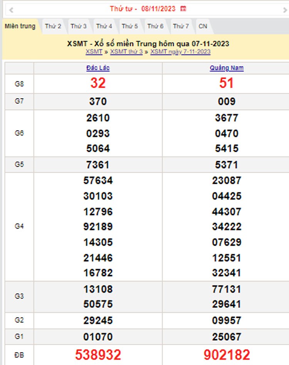
Task: Switch to the Thứ 2 tab
Action: click(53, 26)
